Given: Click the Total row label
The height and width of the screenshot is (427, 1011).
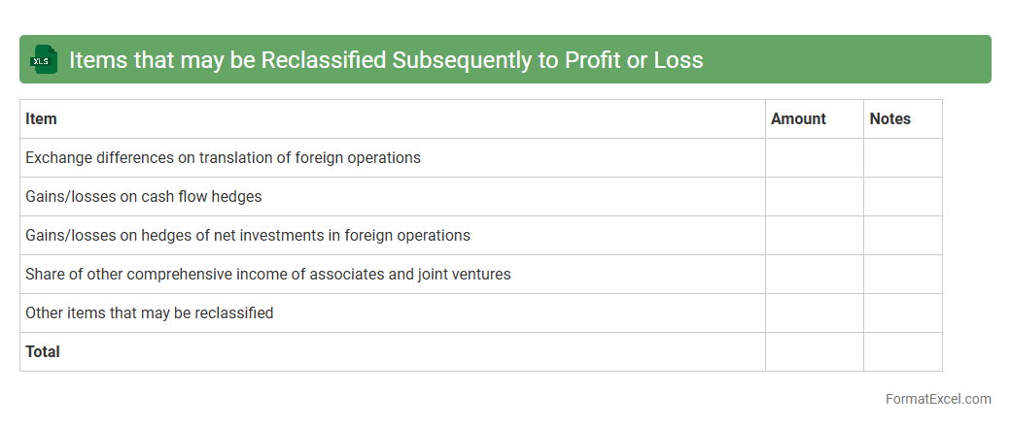Looking at the screenshot, I should [x=43, y=351].
